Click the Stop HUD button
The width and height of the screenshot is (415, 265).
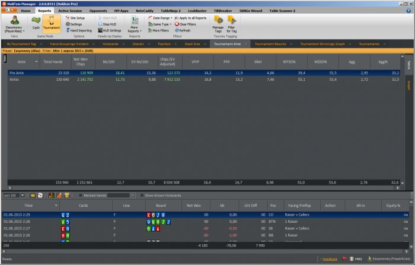tap(107, 24)
